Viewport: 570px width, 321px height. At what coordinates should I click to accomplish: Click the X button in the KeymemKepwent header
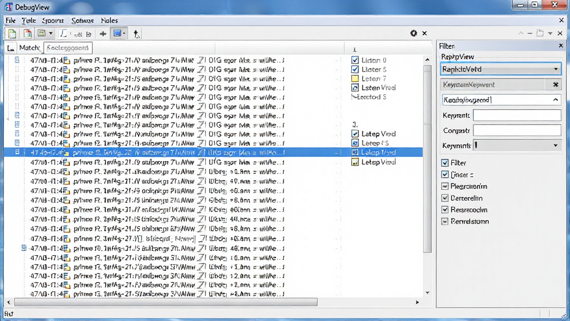[556, 85]
